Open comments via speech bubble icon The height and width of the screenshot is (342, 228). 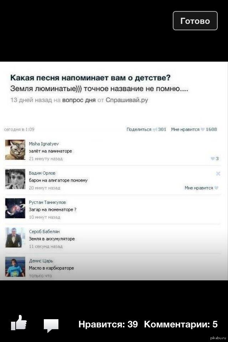[51, 325]
